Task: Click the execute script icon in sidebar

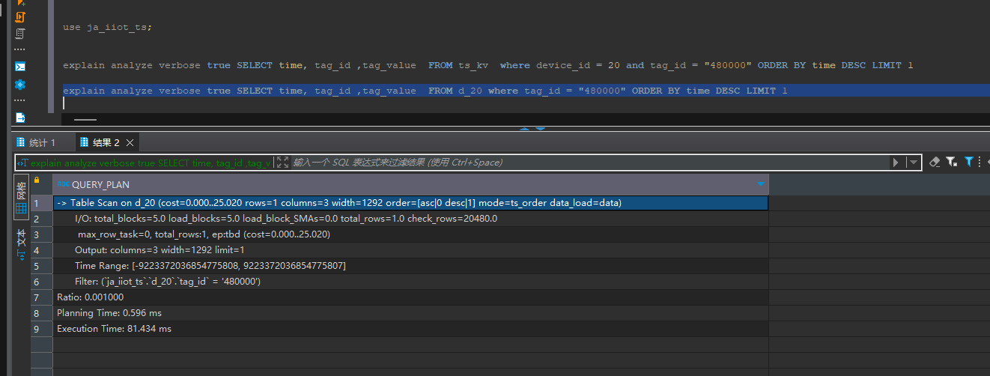Action: tap(20, 16)
